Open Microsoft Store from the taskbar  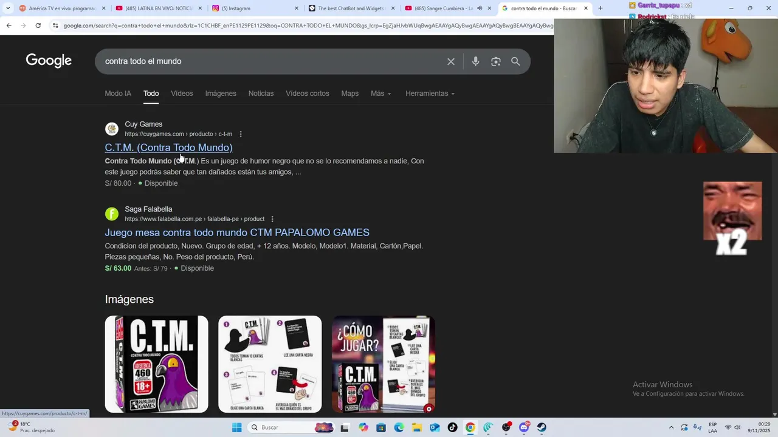(381, 427)
